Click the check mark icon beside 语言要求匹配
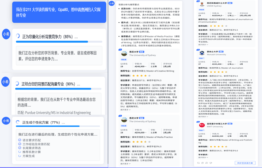 click(20, 140)
